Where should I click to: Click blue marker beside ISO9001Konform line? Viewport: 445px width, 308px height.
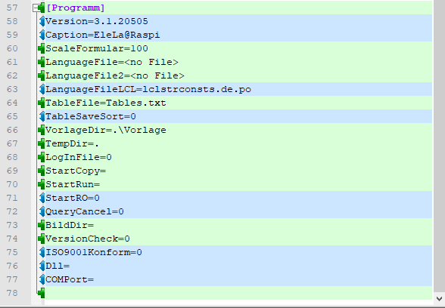click(x=42, y=252)
